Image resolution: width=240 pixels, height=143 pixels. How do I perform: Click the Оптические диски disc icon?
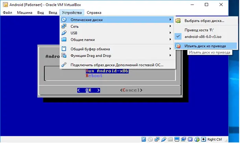tap(64, 20)
